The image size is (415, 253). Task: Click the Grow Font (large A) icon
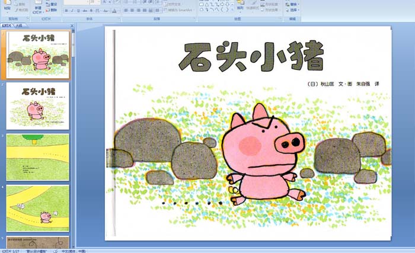coord(104,2)
